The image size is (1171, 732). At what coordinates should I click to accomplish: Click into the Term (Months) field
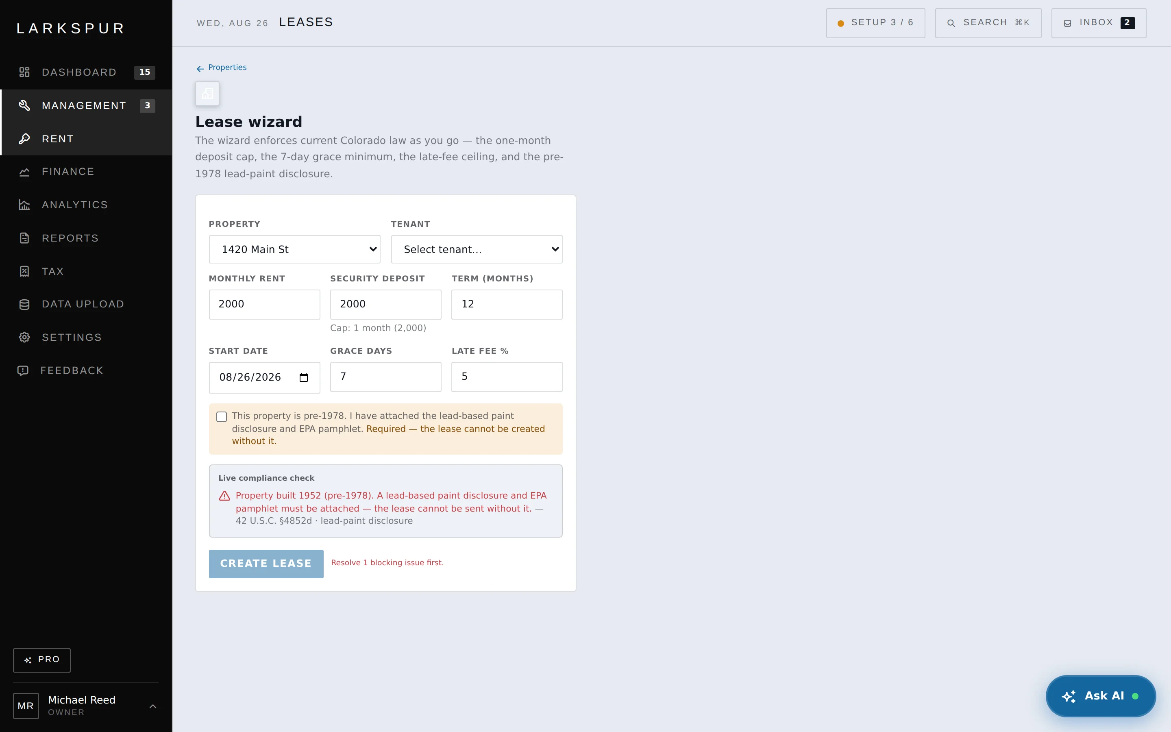pos(507,305)
